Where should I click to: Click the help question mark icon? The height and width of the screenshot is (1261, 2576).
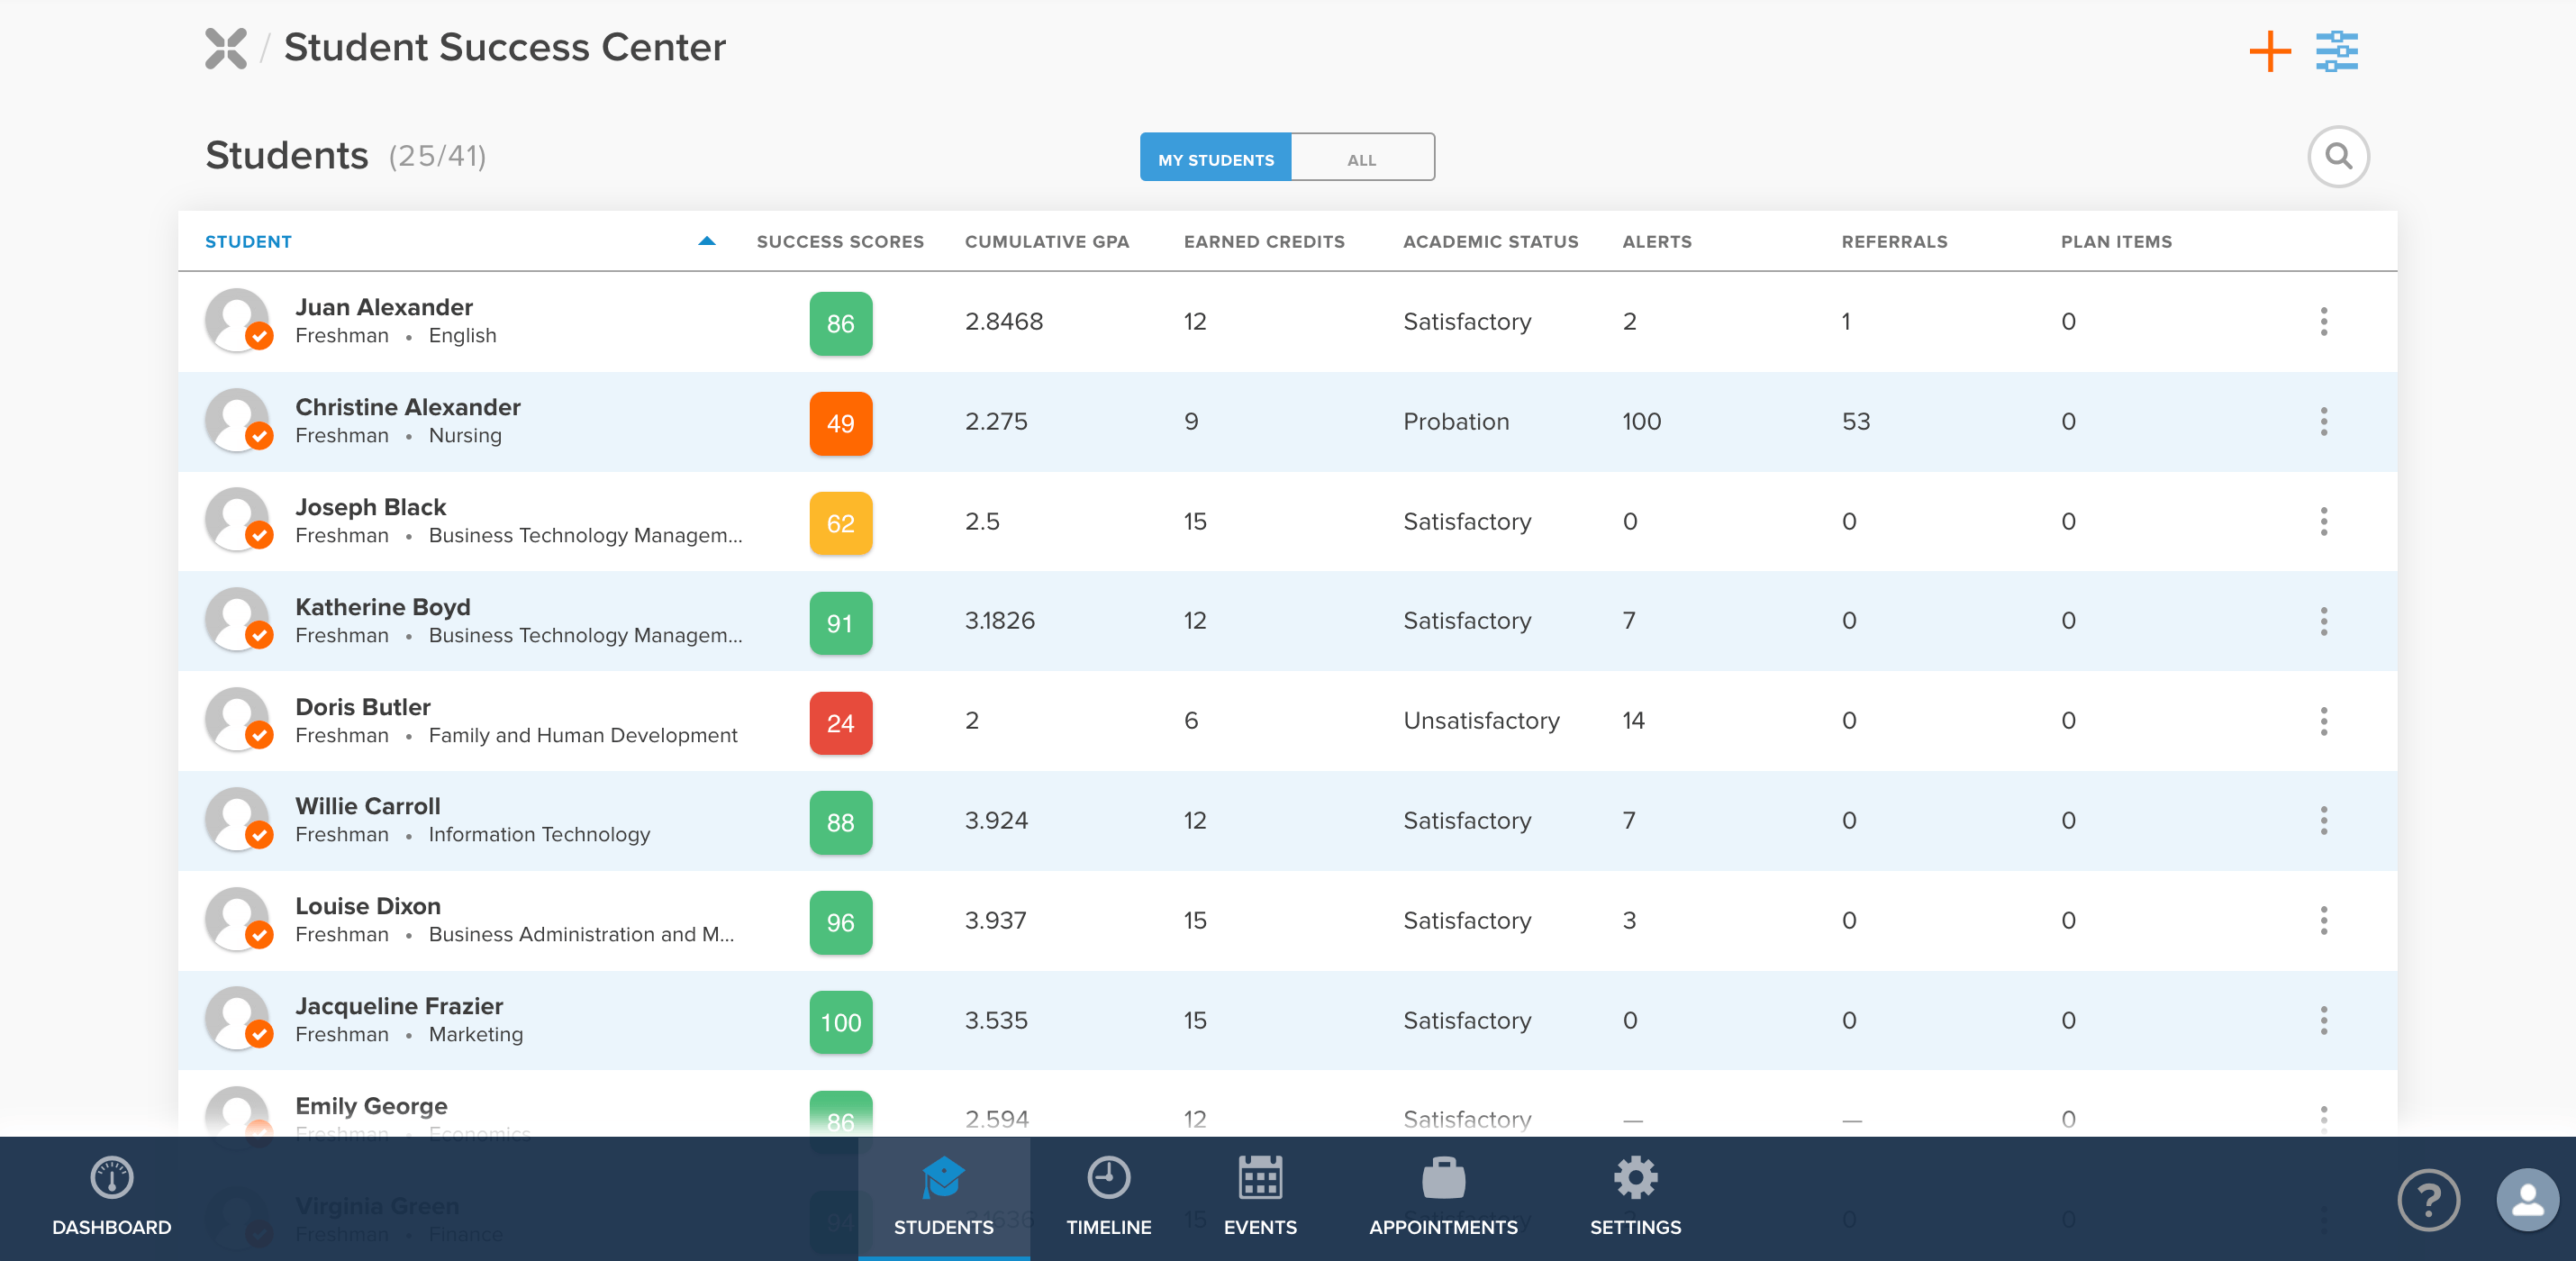pos(2427,1199)
